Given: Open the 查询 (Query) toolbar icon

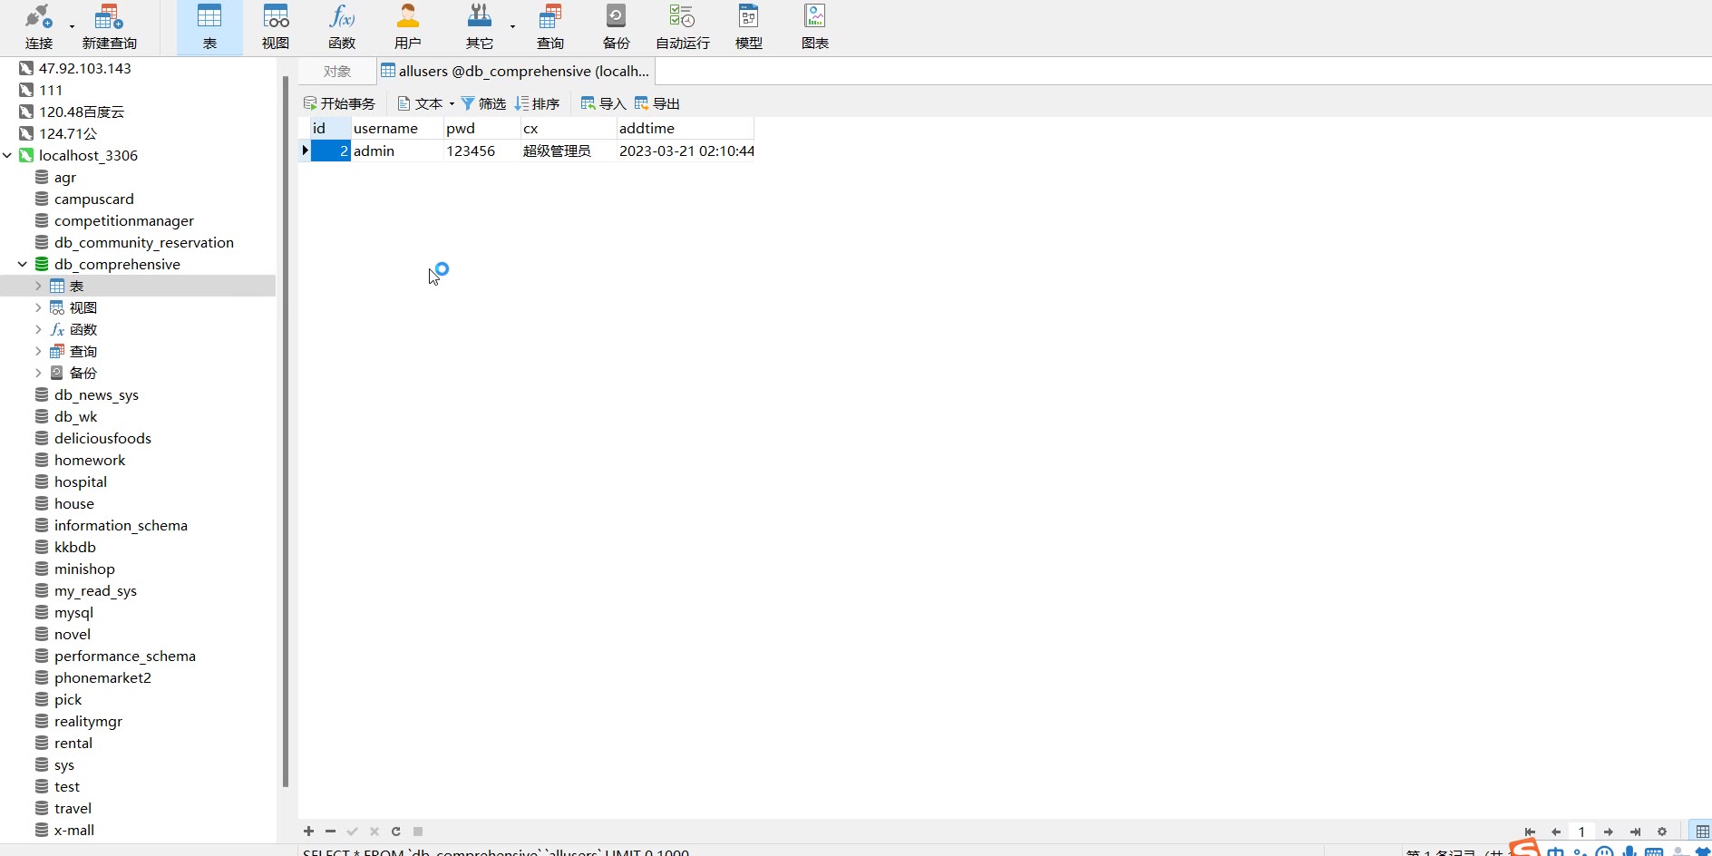Looking at the screenshot, I should (550, 27).
